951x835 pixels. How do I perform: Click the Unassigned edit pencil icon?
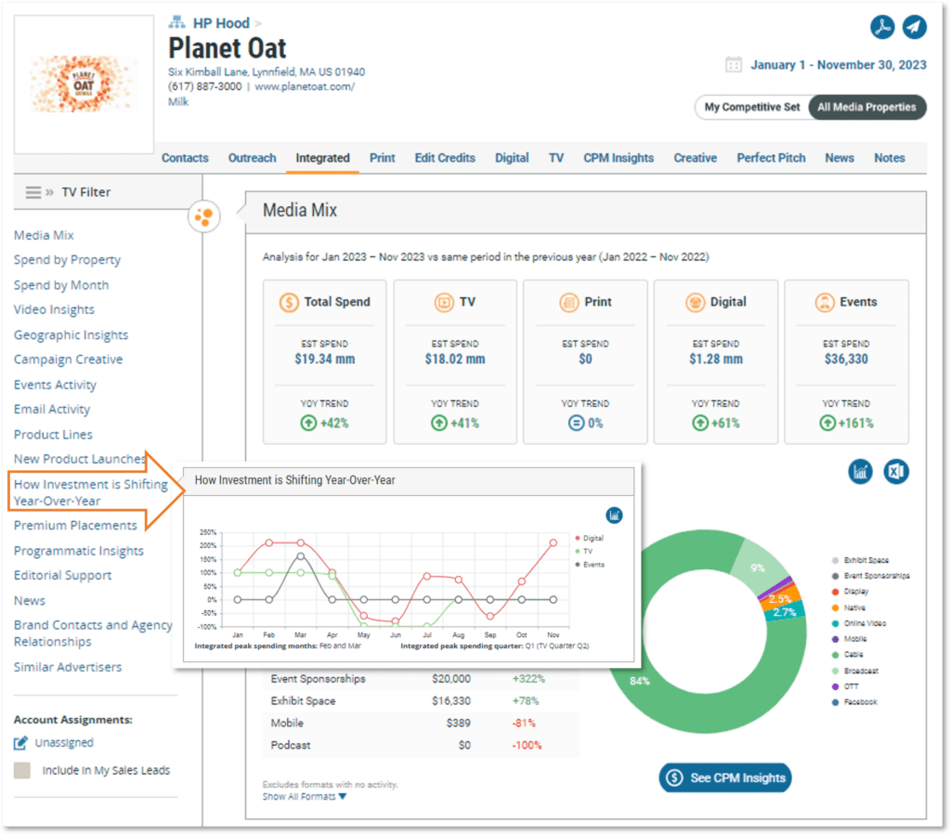21,742
